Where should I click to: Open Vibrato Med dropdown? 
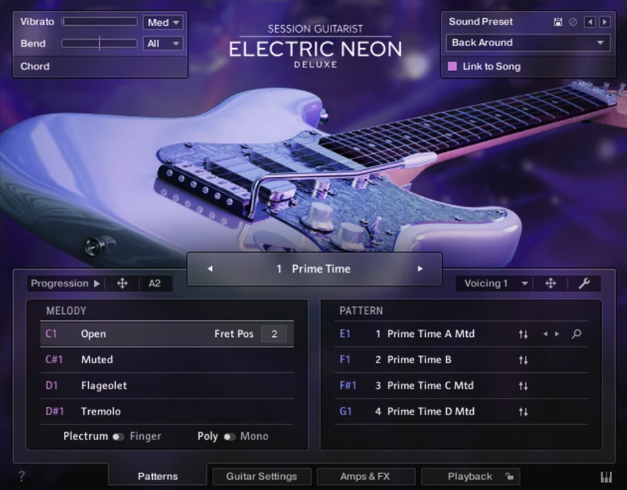[x=163, y=22]
